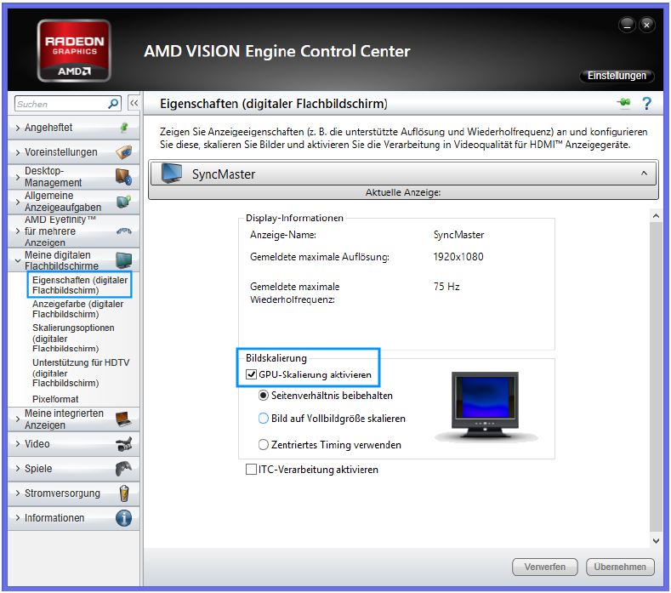671x593 pixels.
Task: Collapse the SyncMaster display selector
Action: pos(644,174)
